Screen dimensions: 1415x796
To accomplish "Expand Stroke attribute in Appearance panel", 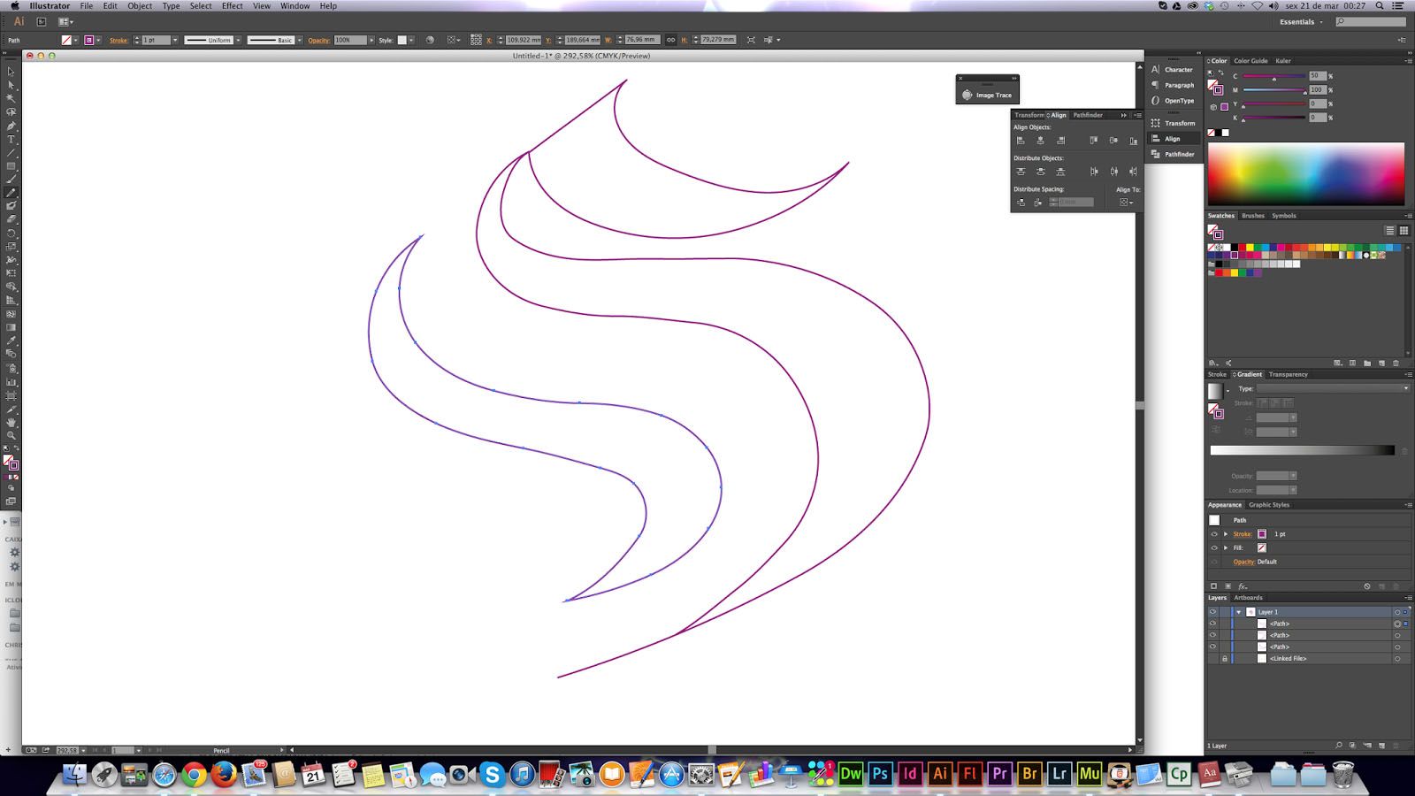I will (1226, 534).
